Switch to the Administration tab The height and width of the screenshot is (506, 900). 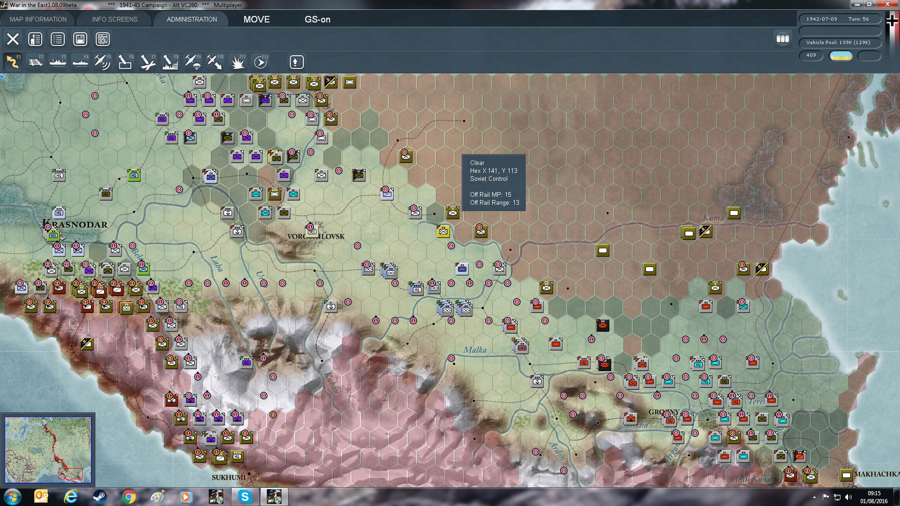point(192,19)
